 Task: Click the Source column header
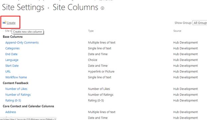pyautogui.click(x=177, y=31)
